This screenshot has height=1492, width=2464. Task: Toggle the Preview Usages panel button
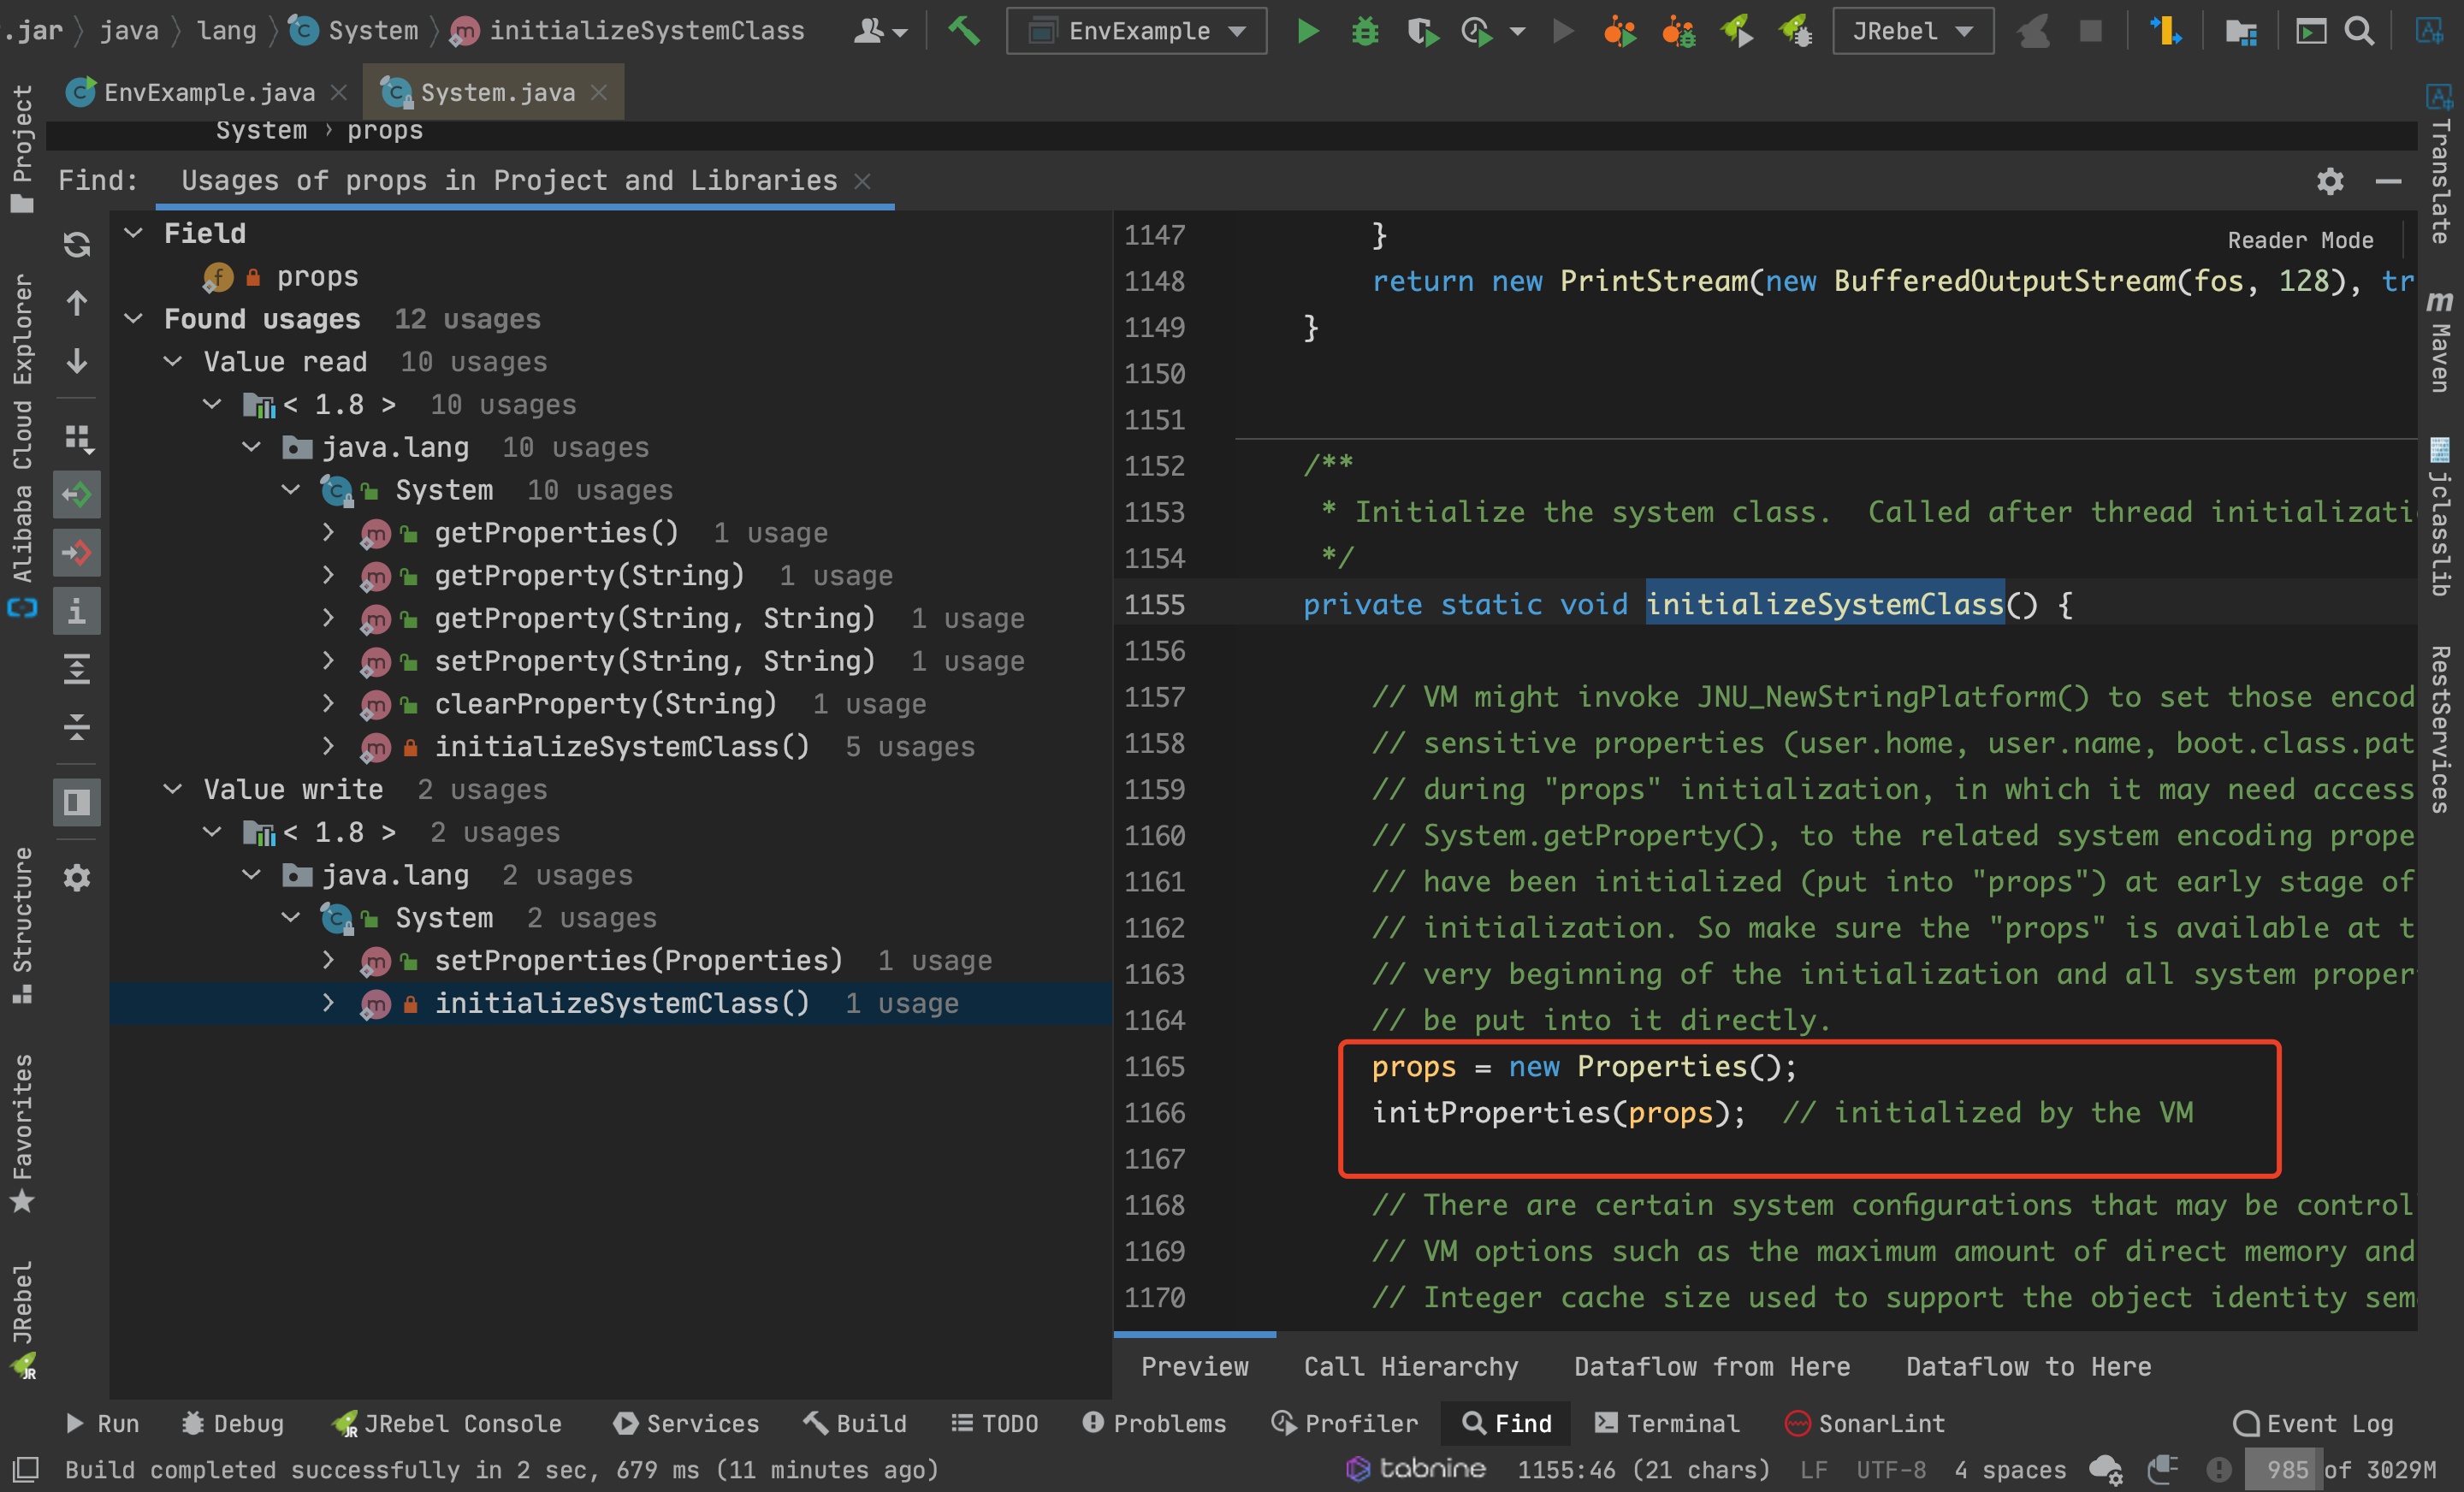[x=77, y=802]
